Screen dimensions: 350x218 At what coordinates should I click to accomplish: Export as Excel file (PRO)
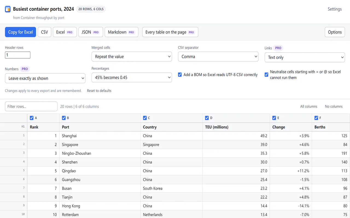tap(65, 32)
